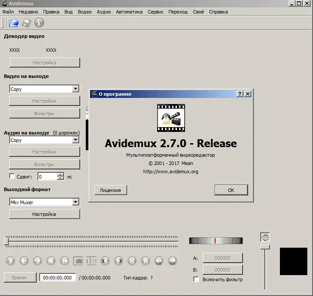Seek to next black frame
The height and width of the screenshot is (296, 313).
(x=118, y=261)
